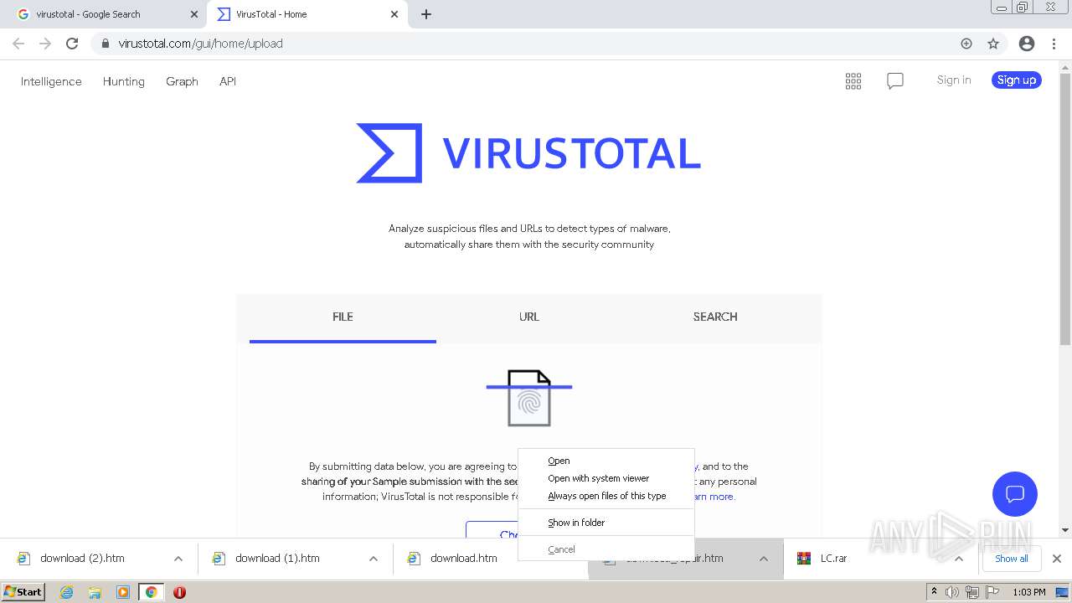Open API link in VirusTotal nav
Image resolution: width=1072 pixels, height=603 pixels.
[227, 81]
